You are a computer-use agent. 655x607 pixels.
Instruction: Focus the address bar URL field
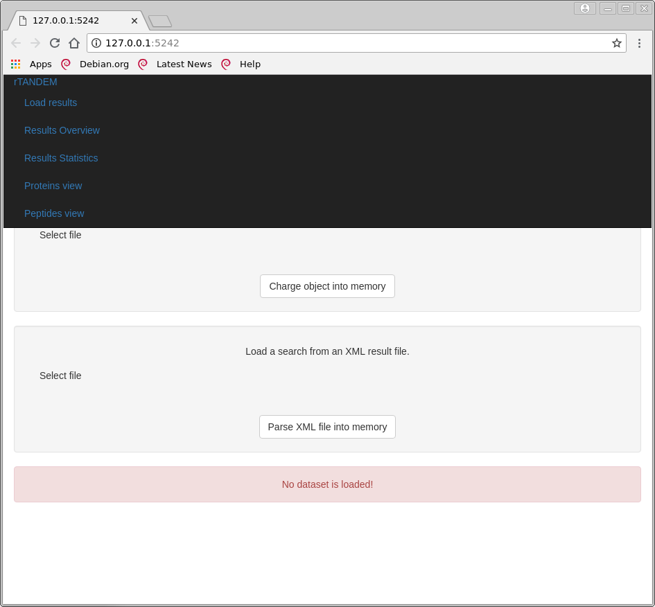coord(356,43)
